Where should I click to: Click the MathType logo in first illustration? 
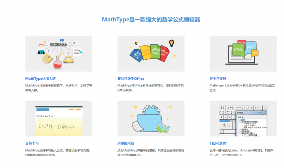tap(58, 45)
